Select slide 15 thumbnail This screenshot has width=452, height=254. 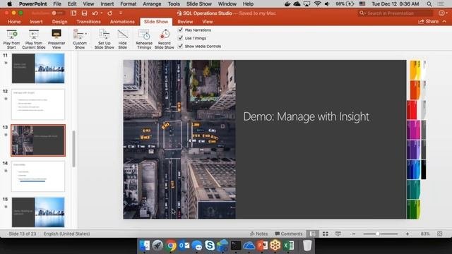(38, 212)
